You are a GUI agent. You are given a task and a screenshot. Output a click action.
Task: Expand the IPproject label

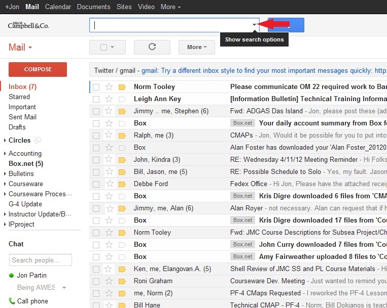[5, 225]
